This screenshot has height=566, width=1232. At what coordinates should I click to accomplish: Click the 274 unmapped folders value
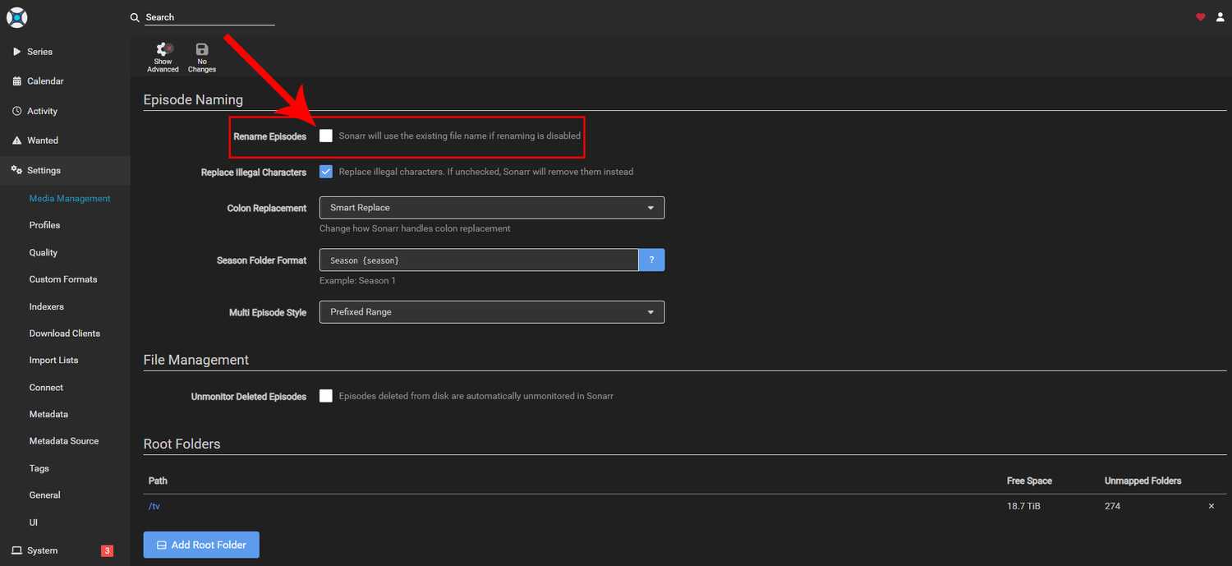[x=1112, y=506]
